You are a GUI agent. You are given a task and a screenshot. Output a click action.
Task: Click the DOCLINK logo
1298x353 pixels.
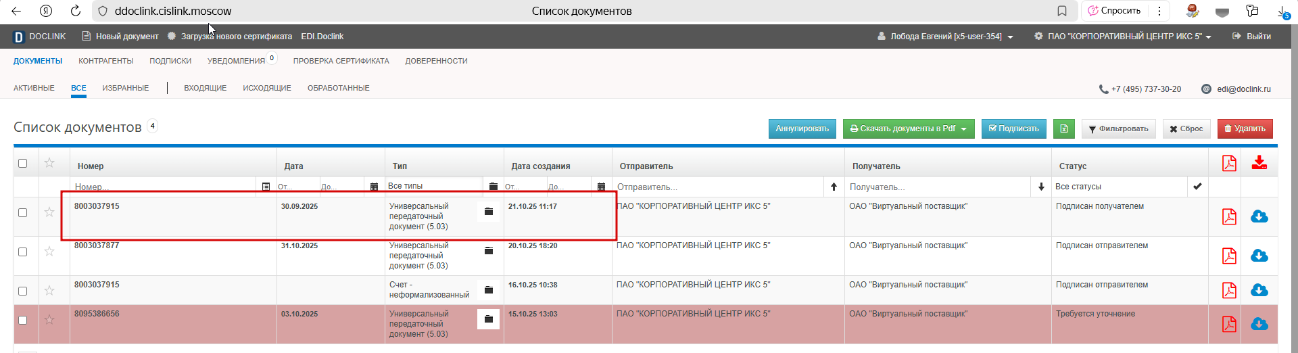(x=40, y=37)
